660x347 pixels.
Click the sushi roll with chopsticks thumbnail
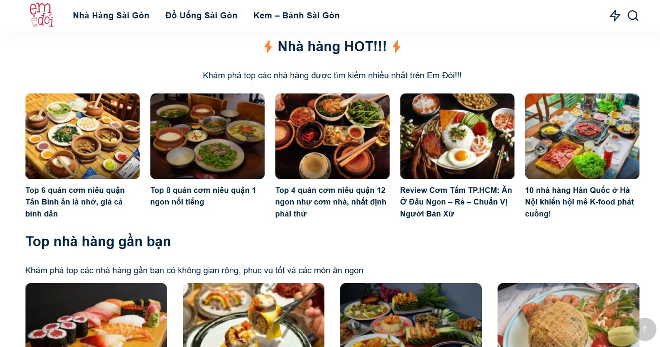(254, 315)
